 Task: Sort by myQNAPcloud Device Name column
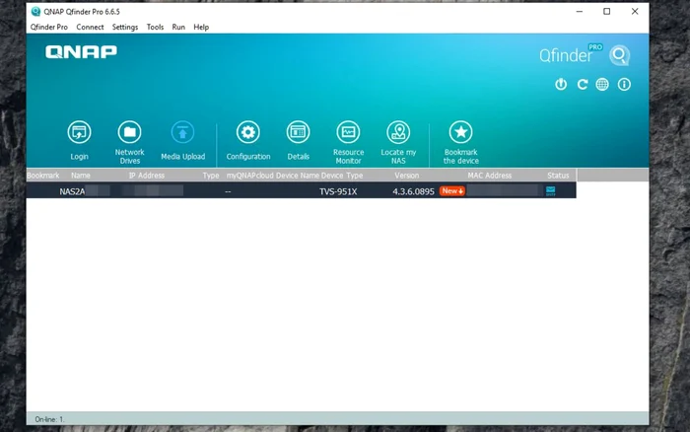(272, 176)
